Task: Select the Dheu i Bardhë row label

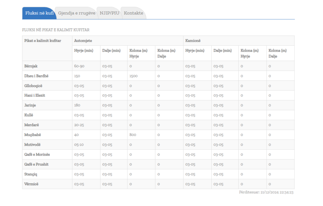Action: click(35, 76)
